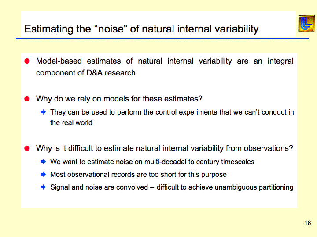Click the laboratory logo icon in the corner

(x=306, y=24)
